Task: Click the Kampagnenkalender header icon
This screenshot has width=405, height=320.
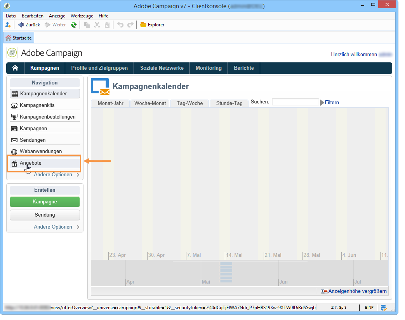Action: point(100,87)
